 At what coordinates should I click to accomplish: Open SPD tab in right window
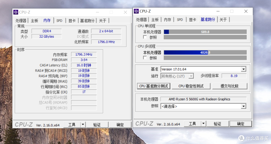click(x=180, y=20)
